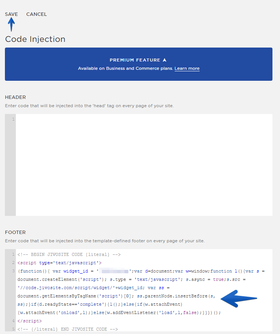Screen dimensions: 280x334
Task: Select the BEGIN JIVOSITE CODE comment line
Action: [x=69, y=254]
